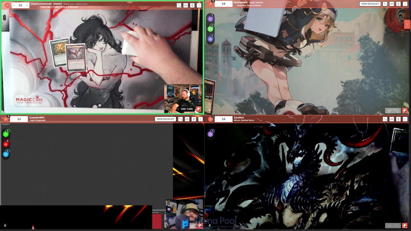
Task: Decrease Chaoticcommander's life total from 21
Action: (x=14, y=5)
